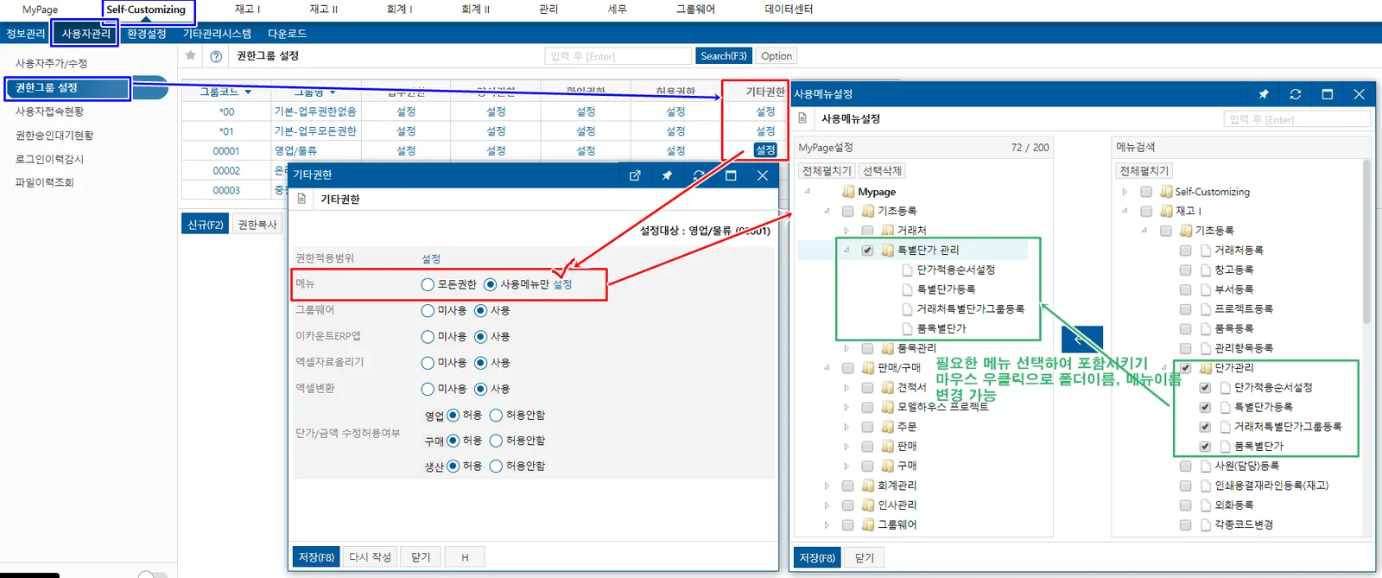Screen dimensions: 1382x578
Task: Pin the 기타권한 dialog
Action: (x=667, y=175)
